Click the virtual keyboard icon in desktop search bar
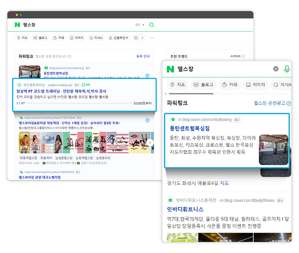 [138, 25]
